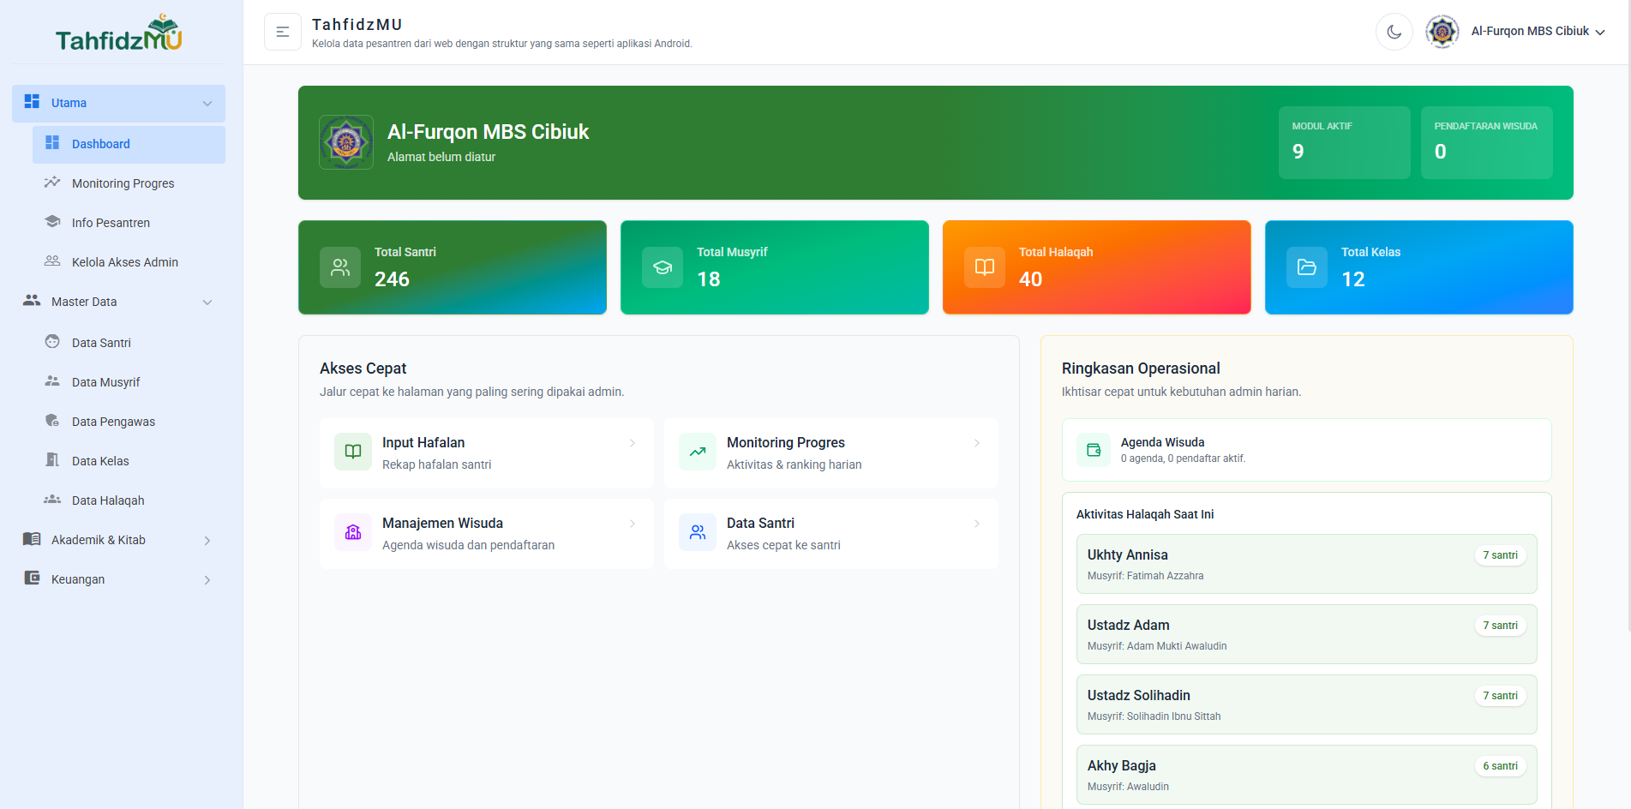Click the Data Santri users icon under Akses Cepat

pos(698,532)
